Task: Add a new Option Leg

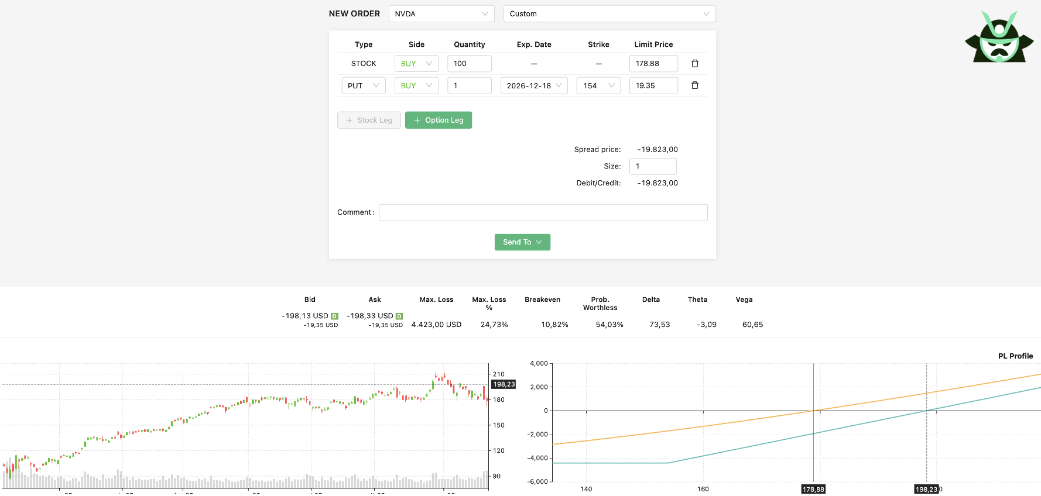Action: pos(438,120)
